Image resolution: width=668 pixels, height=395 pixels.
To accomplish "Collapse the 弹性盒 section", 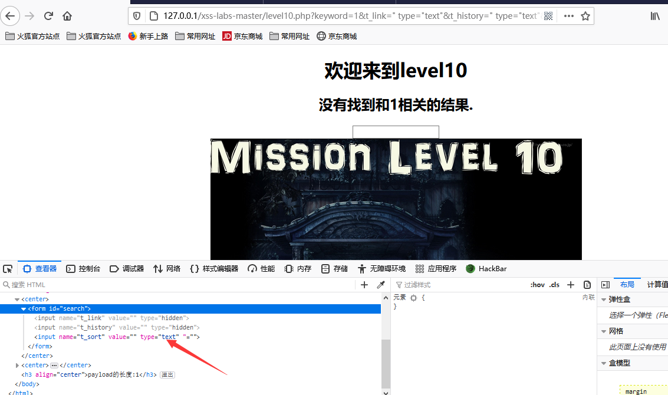I will 604,299.
